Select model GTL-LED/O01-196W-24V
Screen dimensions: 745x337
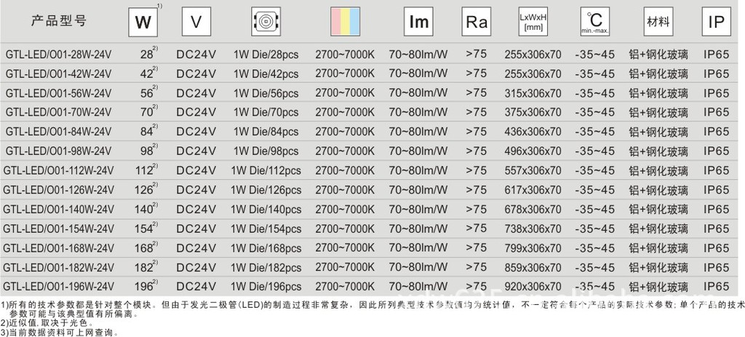(58, 287)
